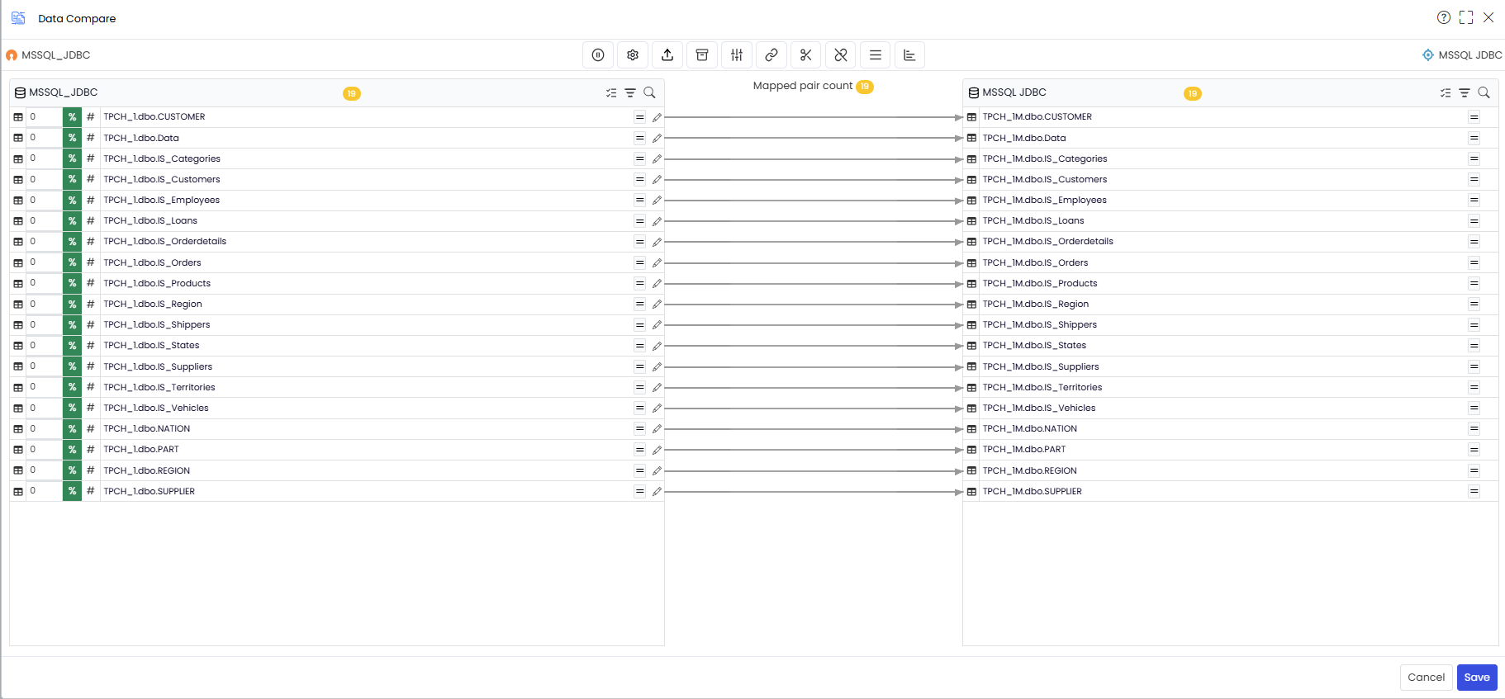
Task: Select TPCH_1.dbo.IS_Orderdetails table row
Action: coord(337,242)
